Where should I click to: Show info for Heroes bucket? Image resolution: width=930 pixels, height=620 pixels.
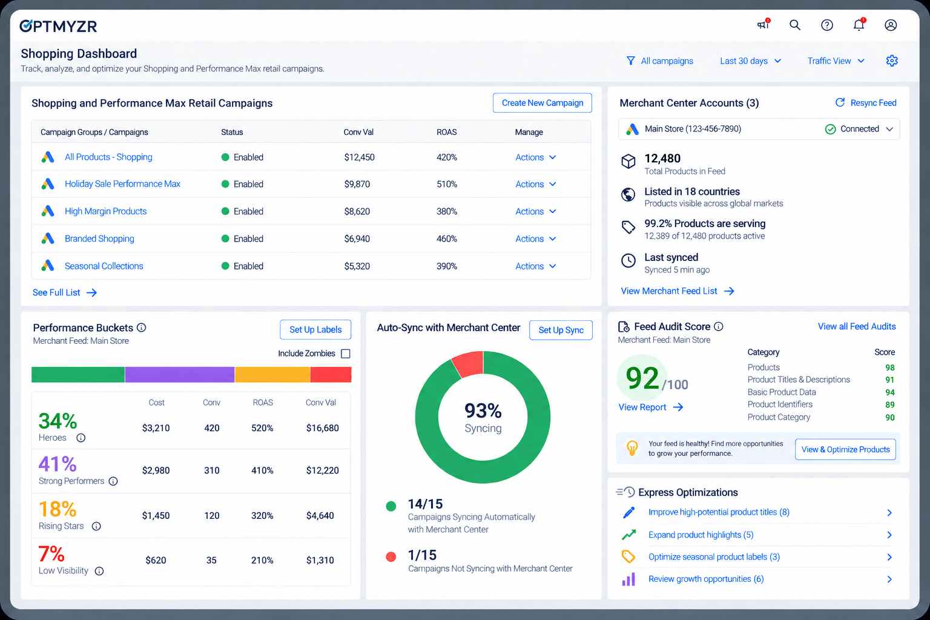(81, 438)
